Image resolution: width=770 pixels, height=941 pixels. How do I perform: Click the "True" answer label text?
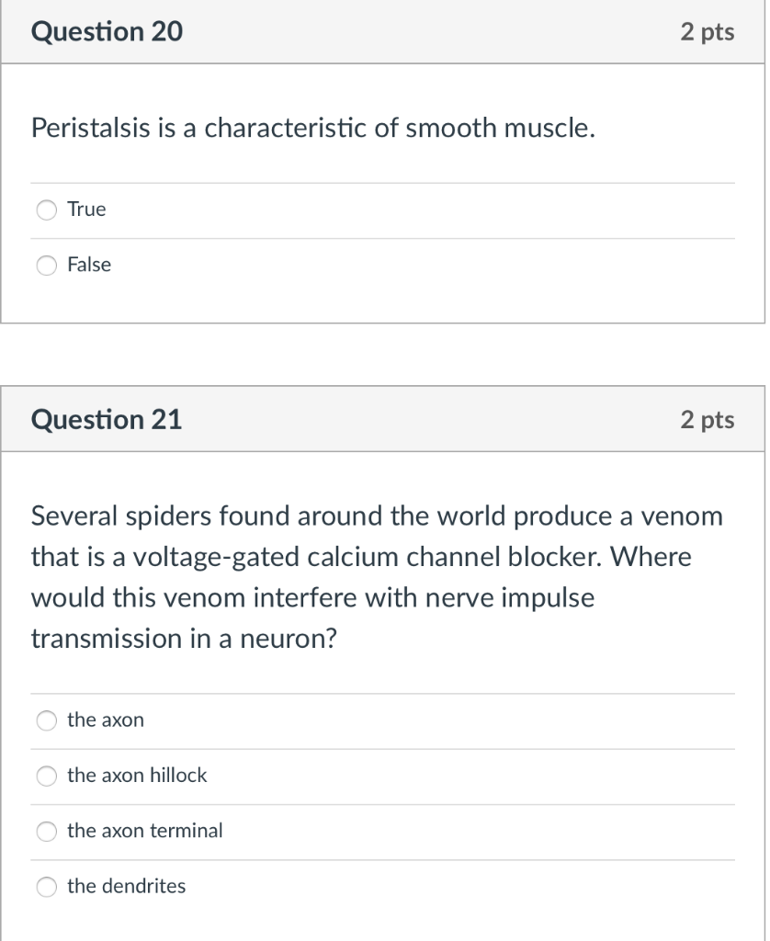point(86,210)
